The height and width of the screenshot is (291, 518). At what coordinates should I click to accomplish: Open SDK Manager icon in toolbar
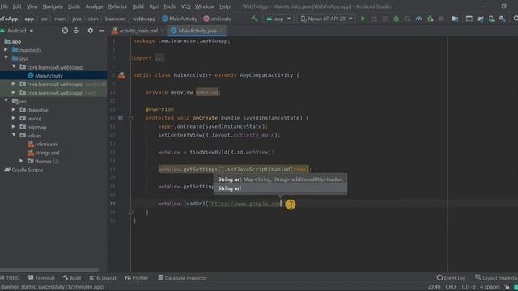pos(503,19)
